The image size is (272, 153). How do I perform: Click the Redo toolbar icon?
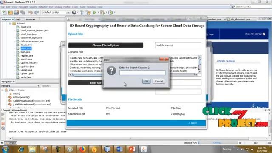pos(37,12)
